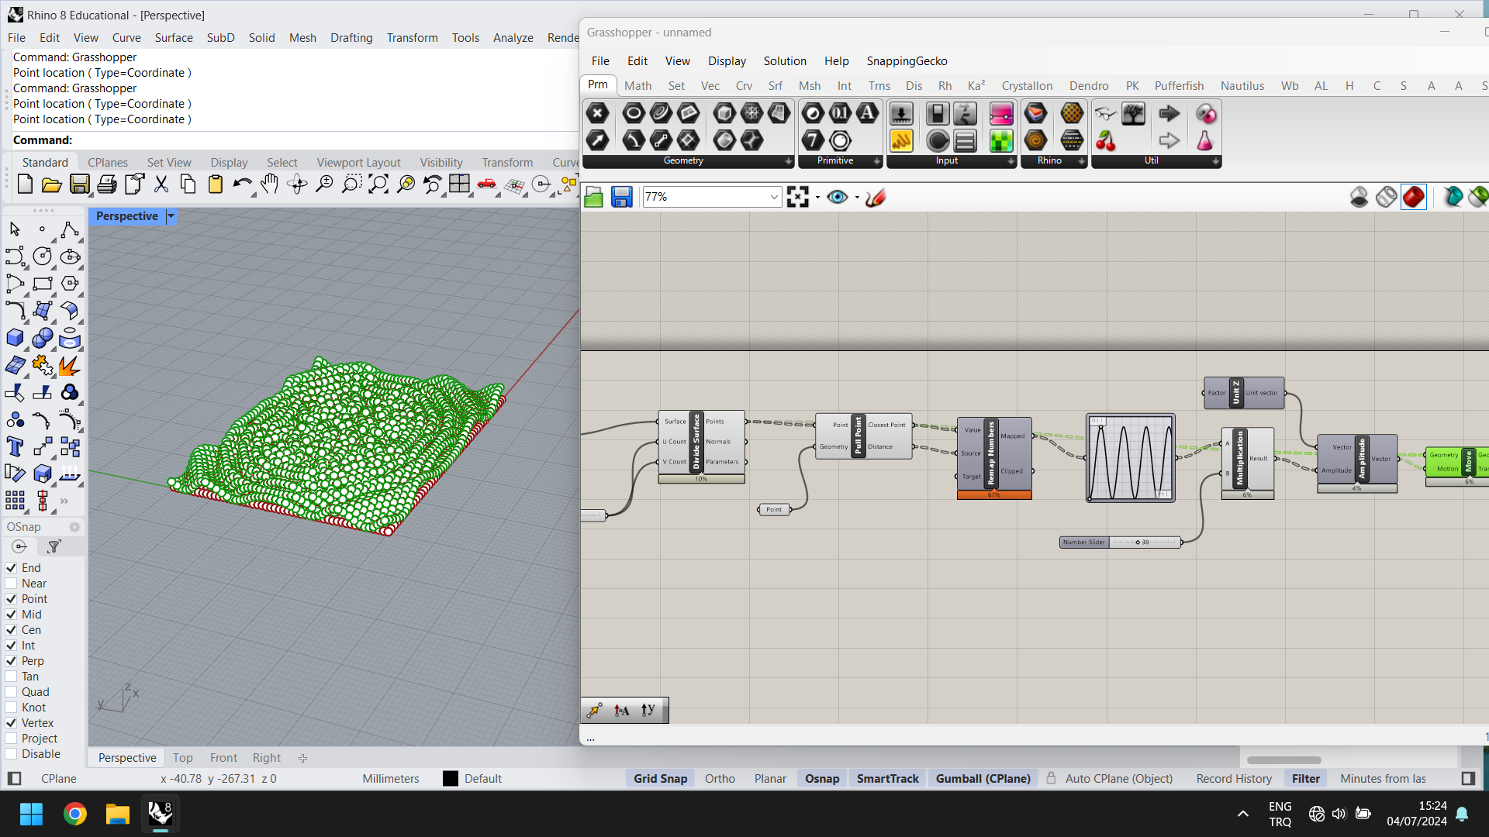
Task: Click the Surface menu in Rhino
Action: click(173, 38)
